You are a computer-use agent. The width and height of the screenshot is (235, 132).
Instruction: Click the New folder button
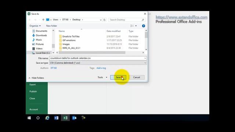click(x=51, y=26)
